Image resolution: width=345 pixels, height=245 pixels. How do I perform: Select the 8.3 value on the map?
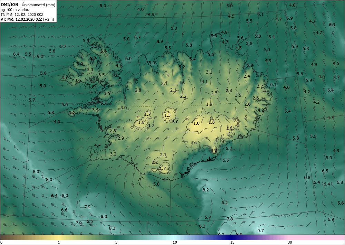click(x=112, y=228)
